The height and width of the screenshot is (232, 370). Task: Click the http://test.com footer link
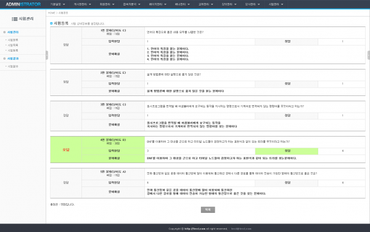coord(195,229)
